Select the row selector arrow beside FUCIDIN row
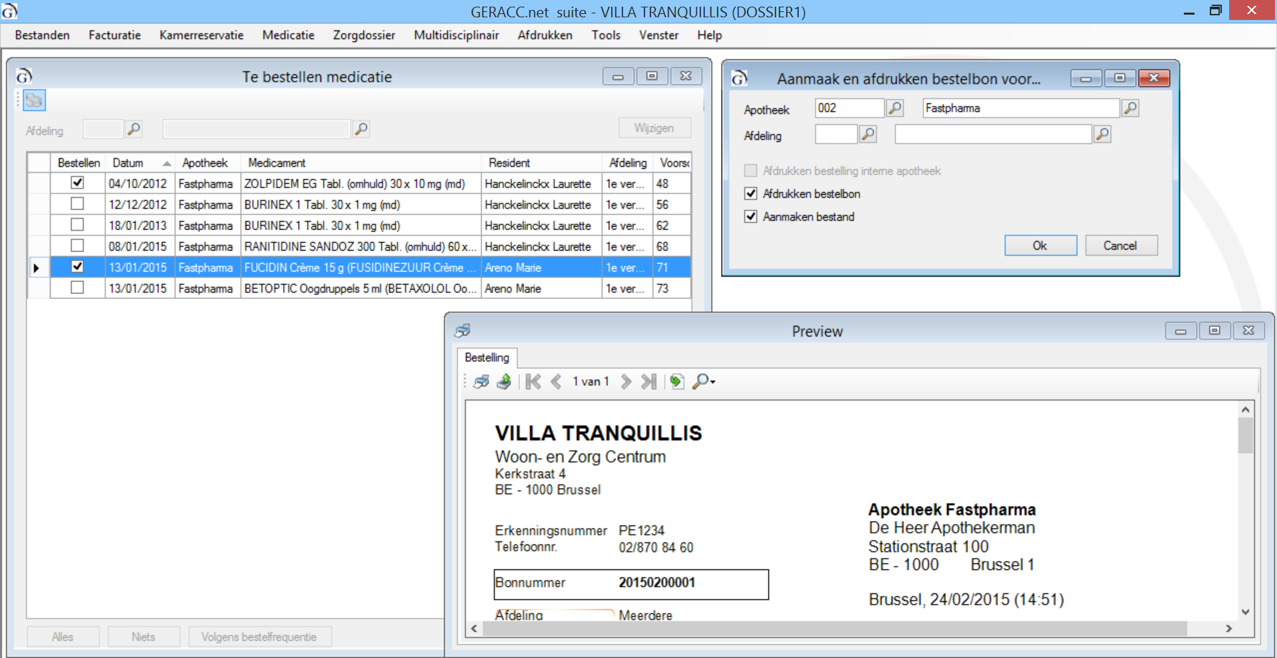The image size is (1277, 658). coord(38,267)
